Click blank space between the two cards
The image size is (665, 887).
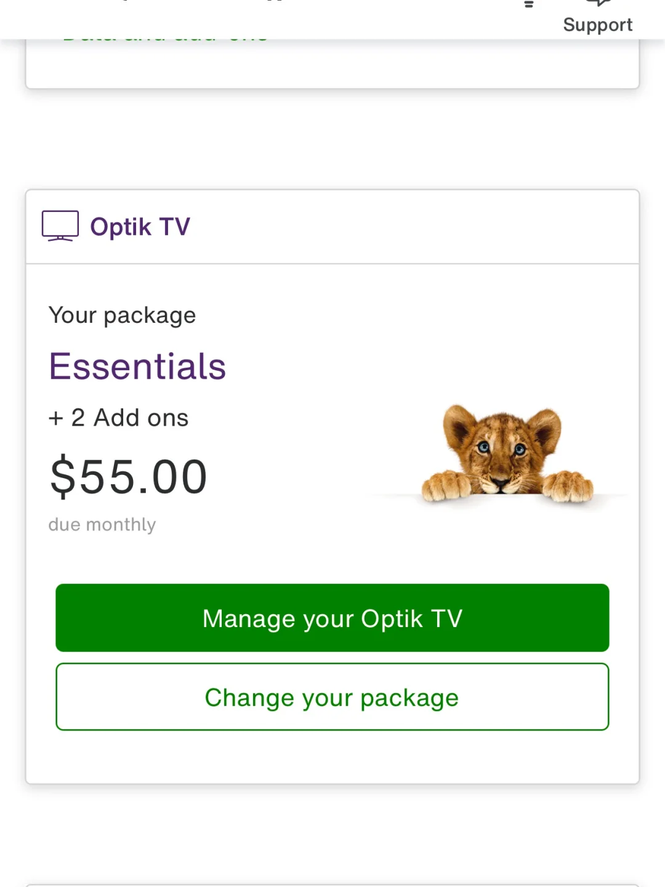tap(332, 139)
